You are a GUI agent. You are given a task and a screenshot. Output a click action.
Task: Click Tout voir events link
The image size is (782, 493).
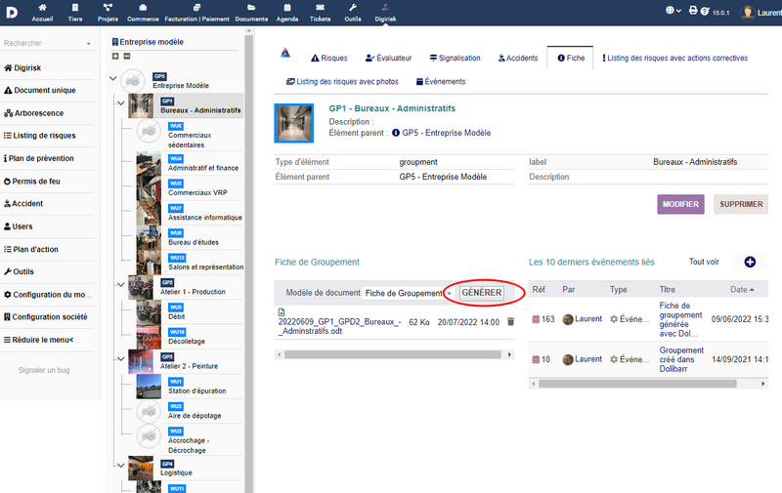704,262
